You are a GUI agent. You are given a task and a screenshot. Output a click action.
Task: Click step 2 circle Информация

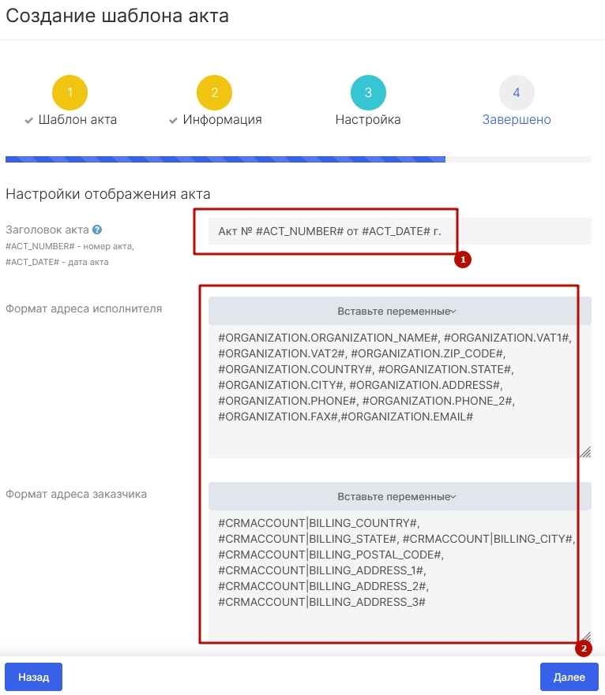(x=214, y=92)
